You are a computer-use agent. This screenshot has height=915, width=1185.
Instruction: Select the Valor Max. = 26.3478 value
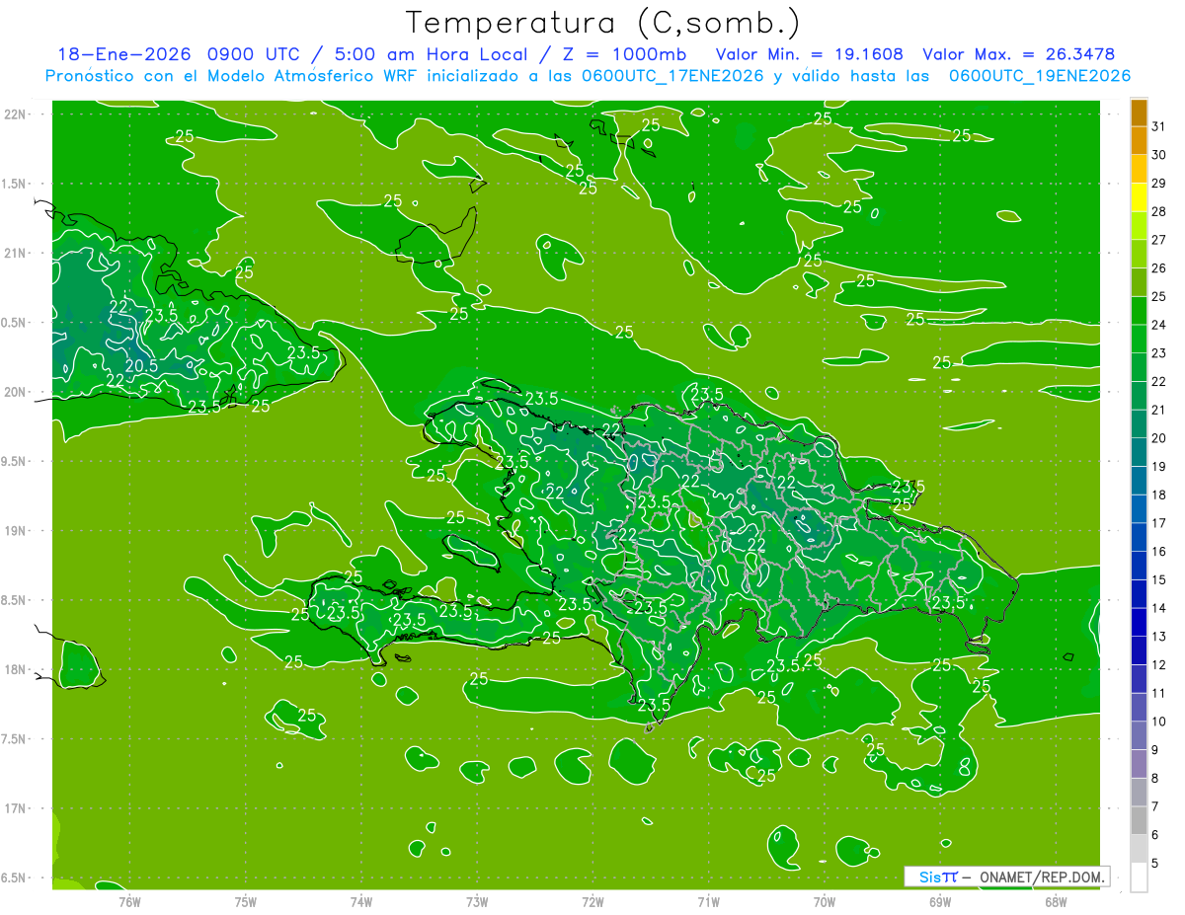pyautogui.click(x=1019, y=55)
